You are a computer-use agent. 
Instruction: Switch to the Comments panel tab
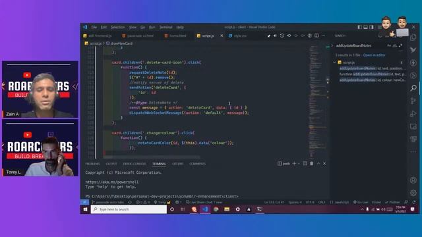(197, 164)
